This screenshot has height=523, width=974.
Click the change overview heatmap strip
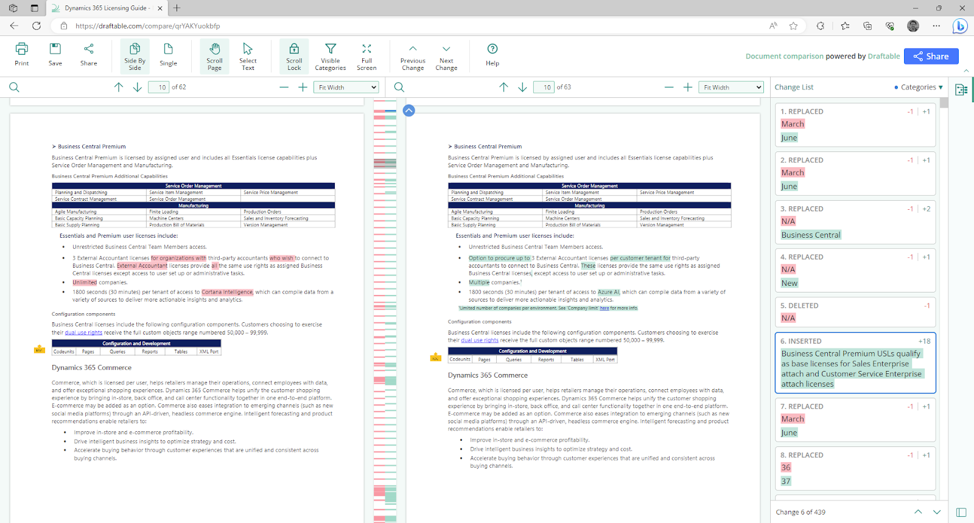[x=385, y=310]
